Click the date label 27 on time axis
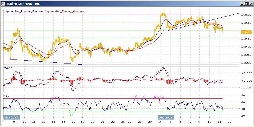Screen dimensions: 254x127 tap(130, 122)
